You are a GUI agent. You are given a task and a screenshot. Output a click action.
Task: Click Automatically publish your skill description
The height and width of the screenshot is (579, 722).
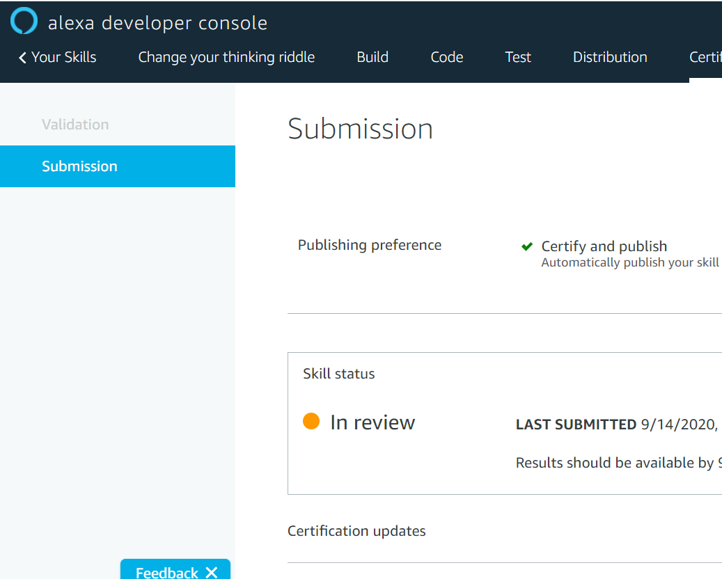point(630,262)
